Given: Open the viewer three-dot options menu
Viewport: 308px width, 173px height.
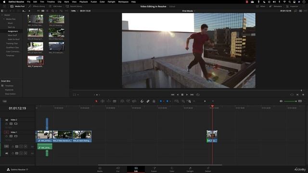Looking at the screenshot, I should point(305,11).
